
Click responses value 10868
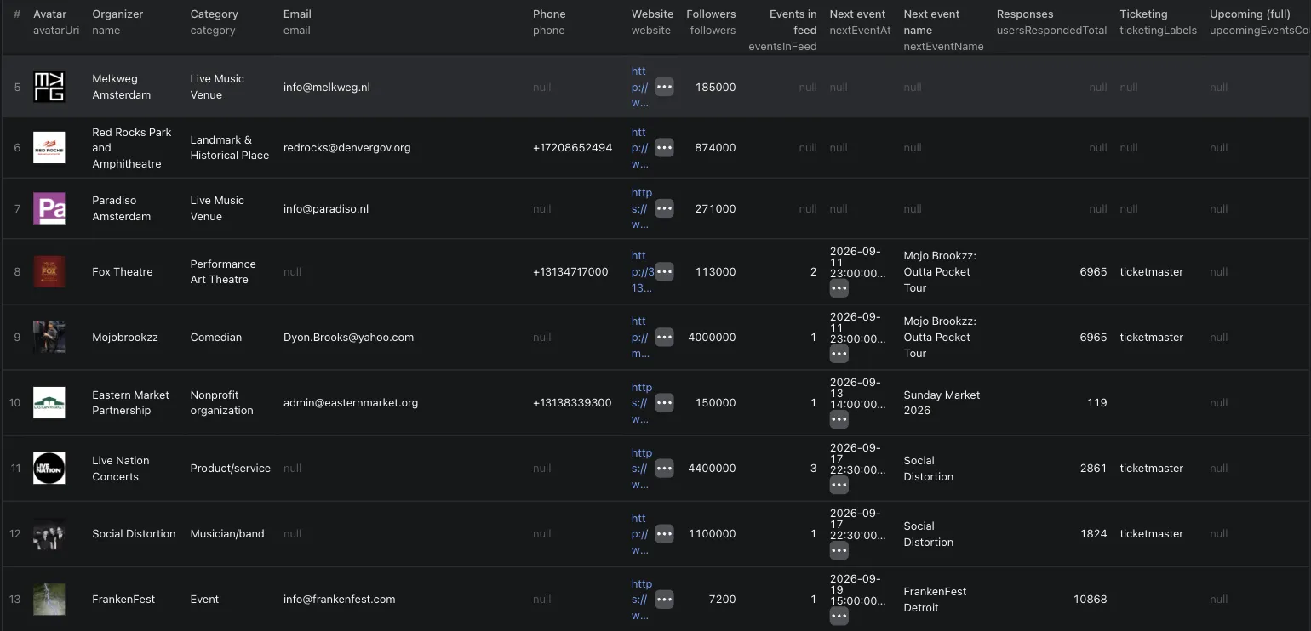(x=1090, y=599)
